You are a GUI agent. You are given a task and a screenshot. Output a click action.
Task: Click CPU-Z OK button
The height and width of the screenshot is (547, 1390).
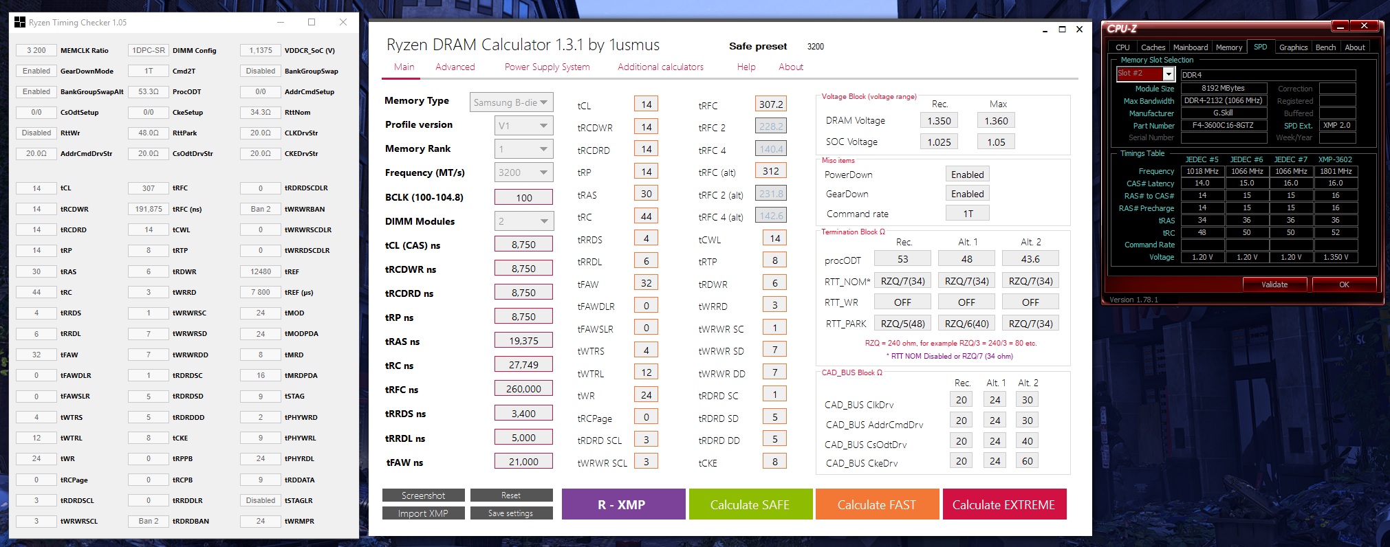(x=1344, y=284)
